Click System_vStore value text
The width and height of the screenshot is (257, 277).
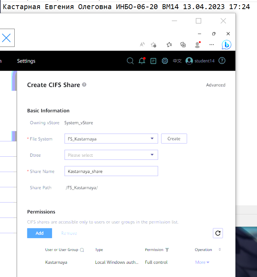tap(79, 123)
